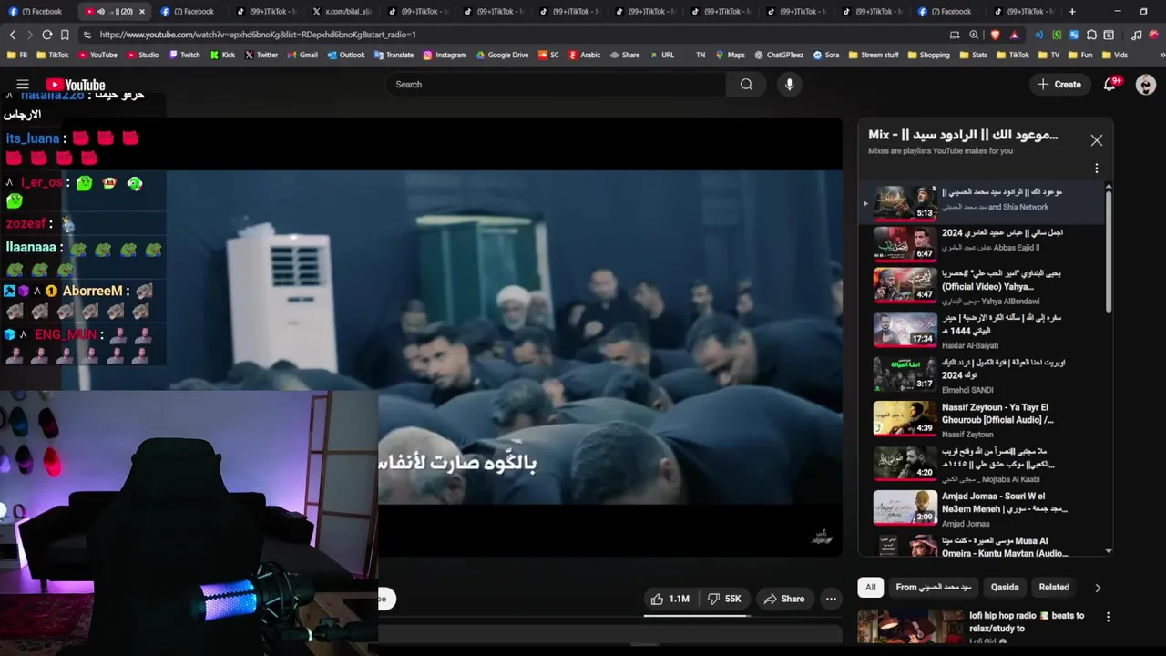
Task: Go back with browser back arrow
Action: [13, 35]
